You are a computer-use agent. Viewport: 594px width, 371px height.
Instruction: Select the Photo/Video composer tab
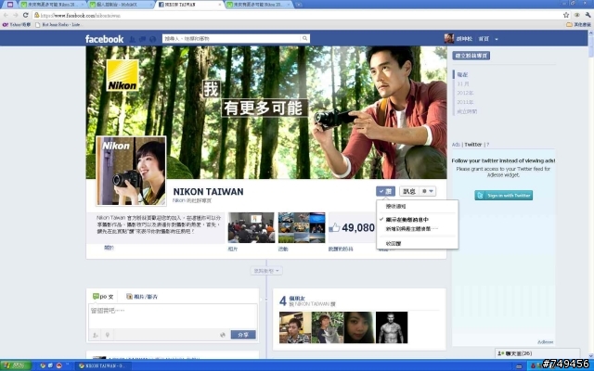click(142, 297)
